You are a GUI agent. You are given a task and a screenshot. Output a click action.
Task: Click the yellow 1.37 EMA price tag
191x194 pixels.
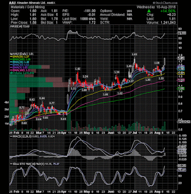point(181,73)
